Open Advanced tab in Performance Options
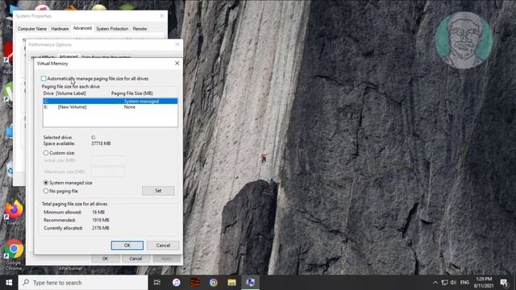Viewport: 516px width, 290px height. 69,56
